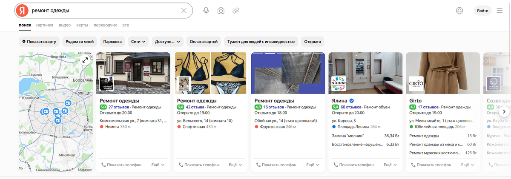Toggle the Оплата картой filter
The width and height of the screenshot is (511, 179).
tap(204, 42)
